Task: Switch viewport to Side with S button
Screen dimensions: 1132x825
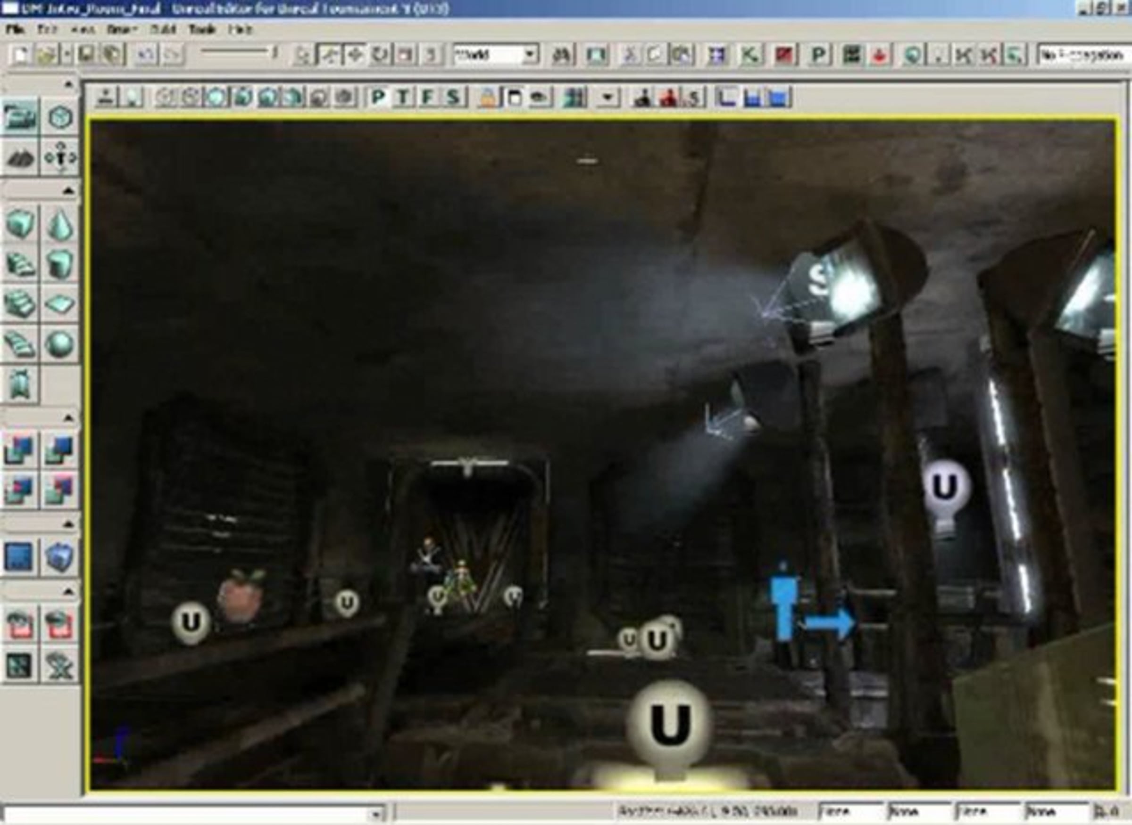Action: 453,98
